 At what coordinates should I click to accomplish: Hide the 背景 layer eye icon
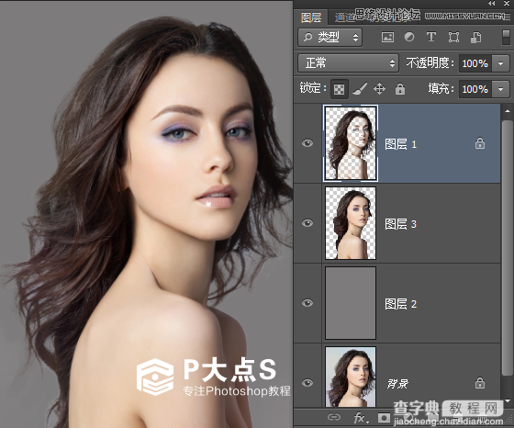(307, 383)
